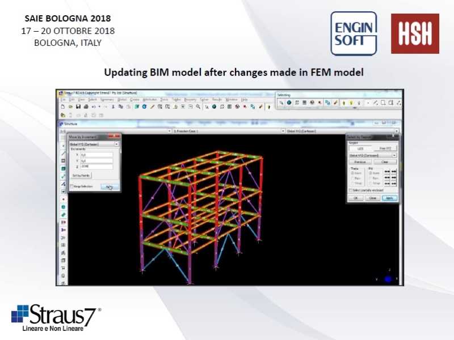454x340 pixels.
Task: Open Global XYZ dropdown in Select by Region
Action: [394, 155]
